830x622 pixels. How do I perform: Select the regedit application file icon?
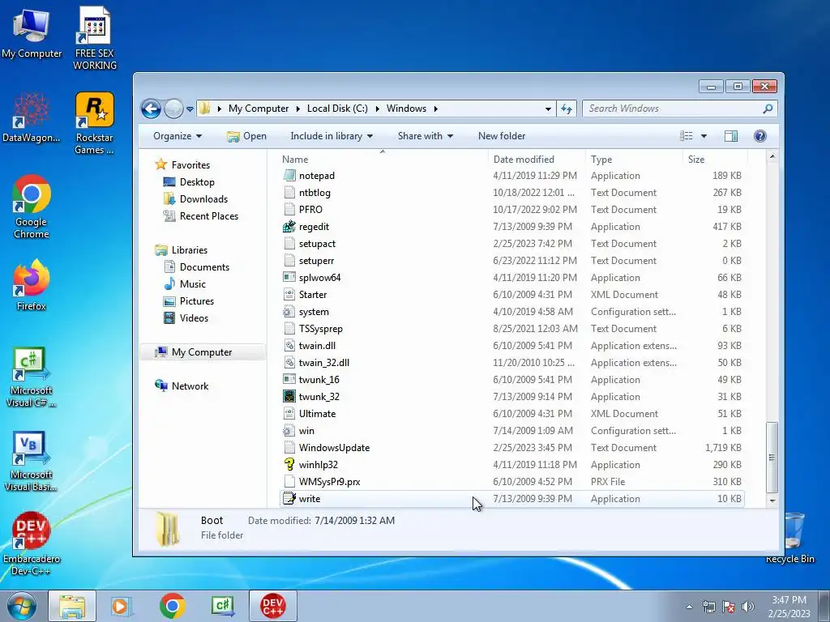289,227
